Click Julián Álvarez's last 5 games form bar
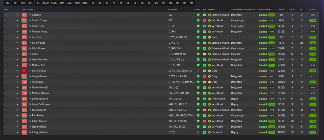 click(263, 121)
